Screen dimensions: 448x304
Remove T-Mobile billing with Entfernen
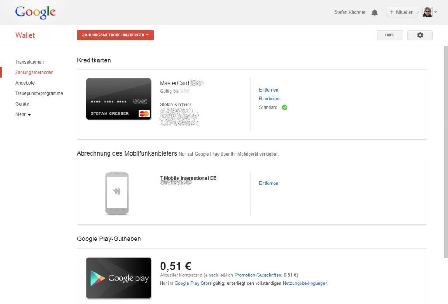pos(268,183)
